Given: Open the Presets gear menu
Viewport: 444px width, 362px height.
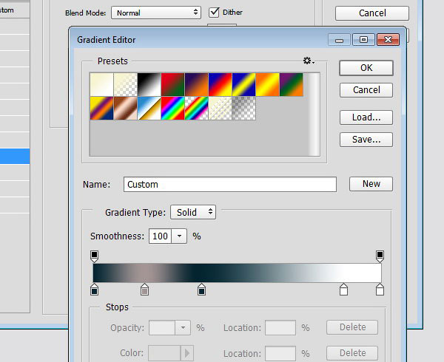Looking at the screenshot, I should click(309, 61).
